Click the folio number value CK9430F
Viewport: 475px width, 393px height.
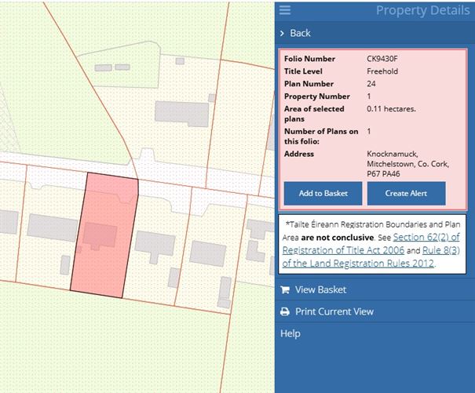(383, 59)
